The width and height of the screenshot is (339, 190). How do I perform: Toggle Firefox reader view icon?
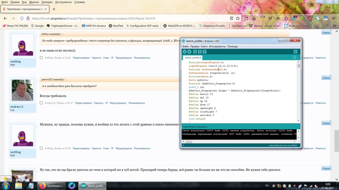(x=232, y=18)
